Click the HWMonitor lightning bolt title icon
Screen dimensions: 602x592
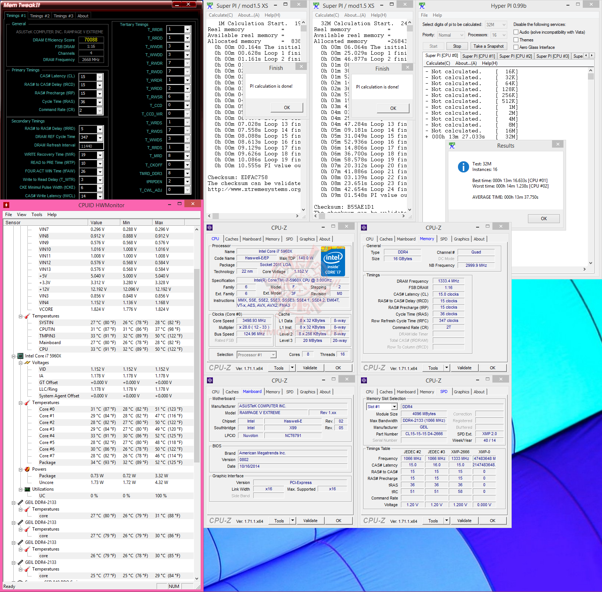coord(6,205)
